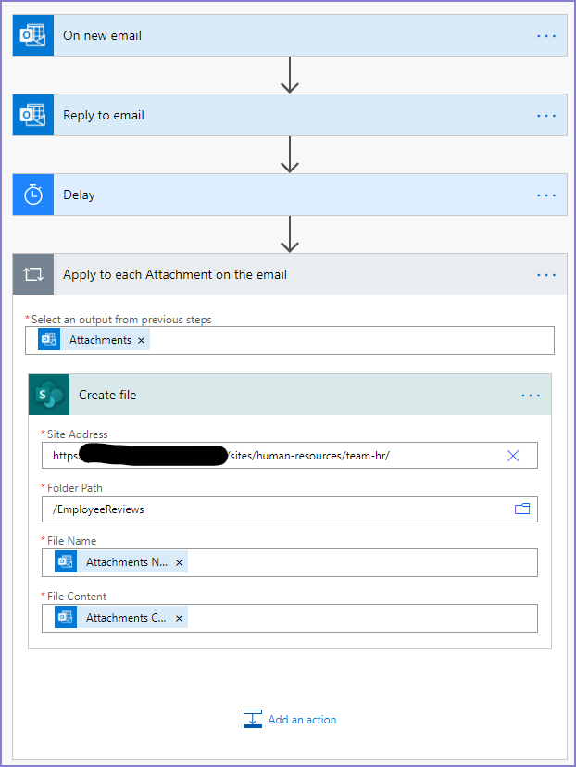Click the SharePoint icon on Create file
The height and width of the screenshot is (767, 576).
tap(49, 395)
